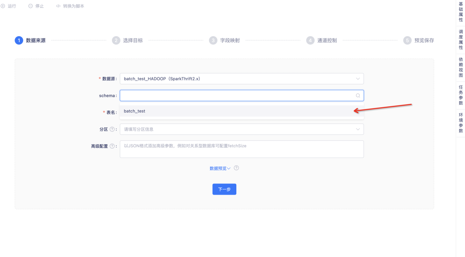The image size is (465, 257).
Task: Select step 1 数据来源 circle
Action: point(19,40)
